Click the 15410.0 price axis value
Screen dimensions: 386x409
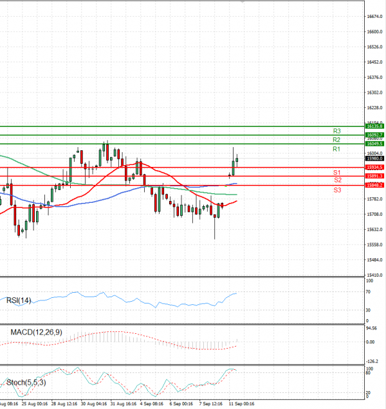pos(375,275)
